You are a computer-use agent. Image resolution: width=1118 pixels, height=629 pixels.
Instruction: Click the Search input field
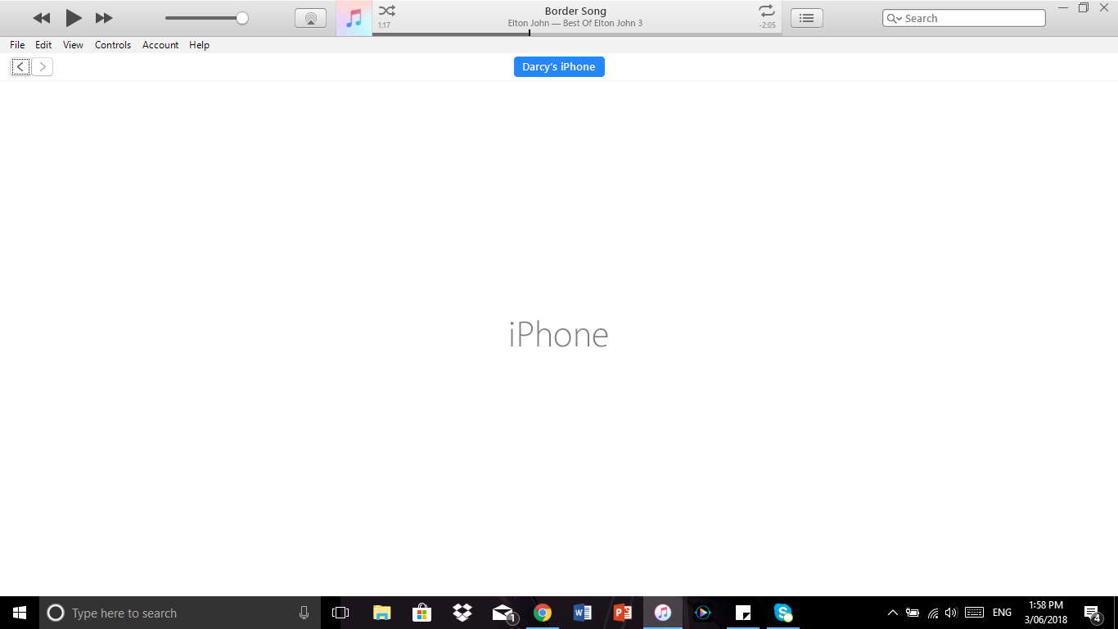click(964, 18)
